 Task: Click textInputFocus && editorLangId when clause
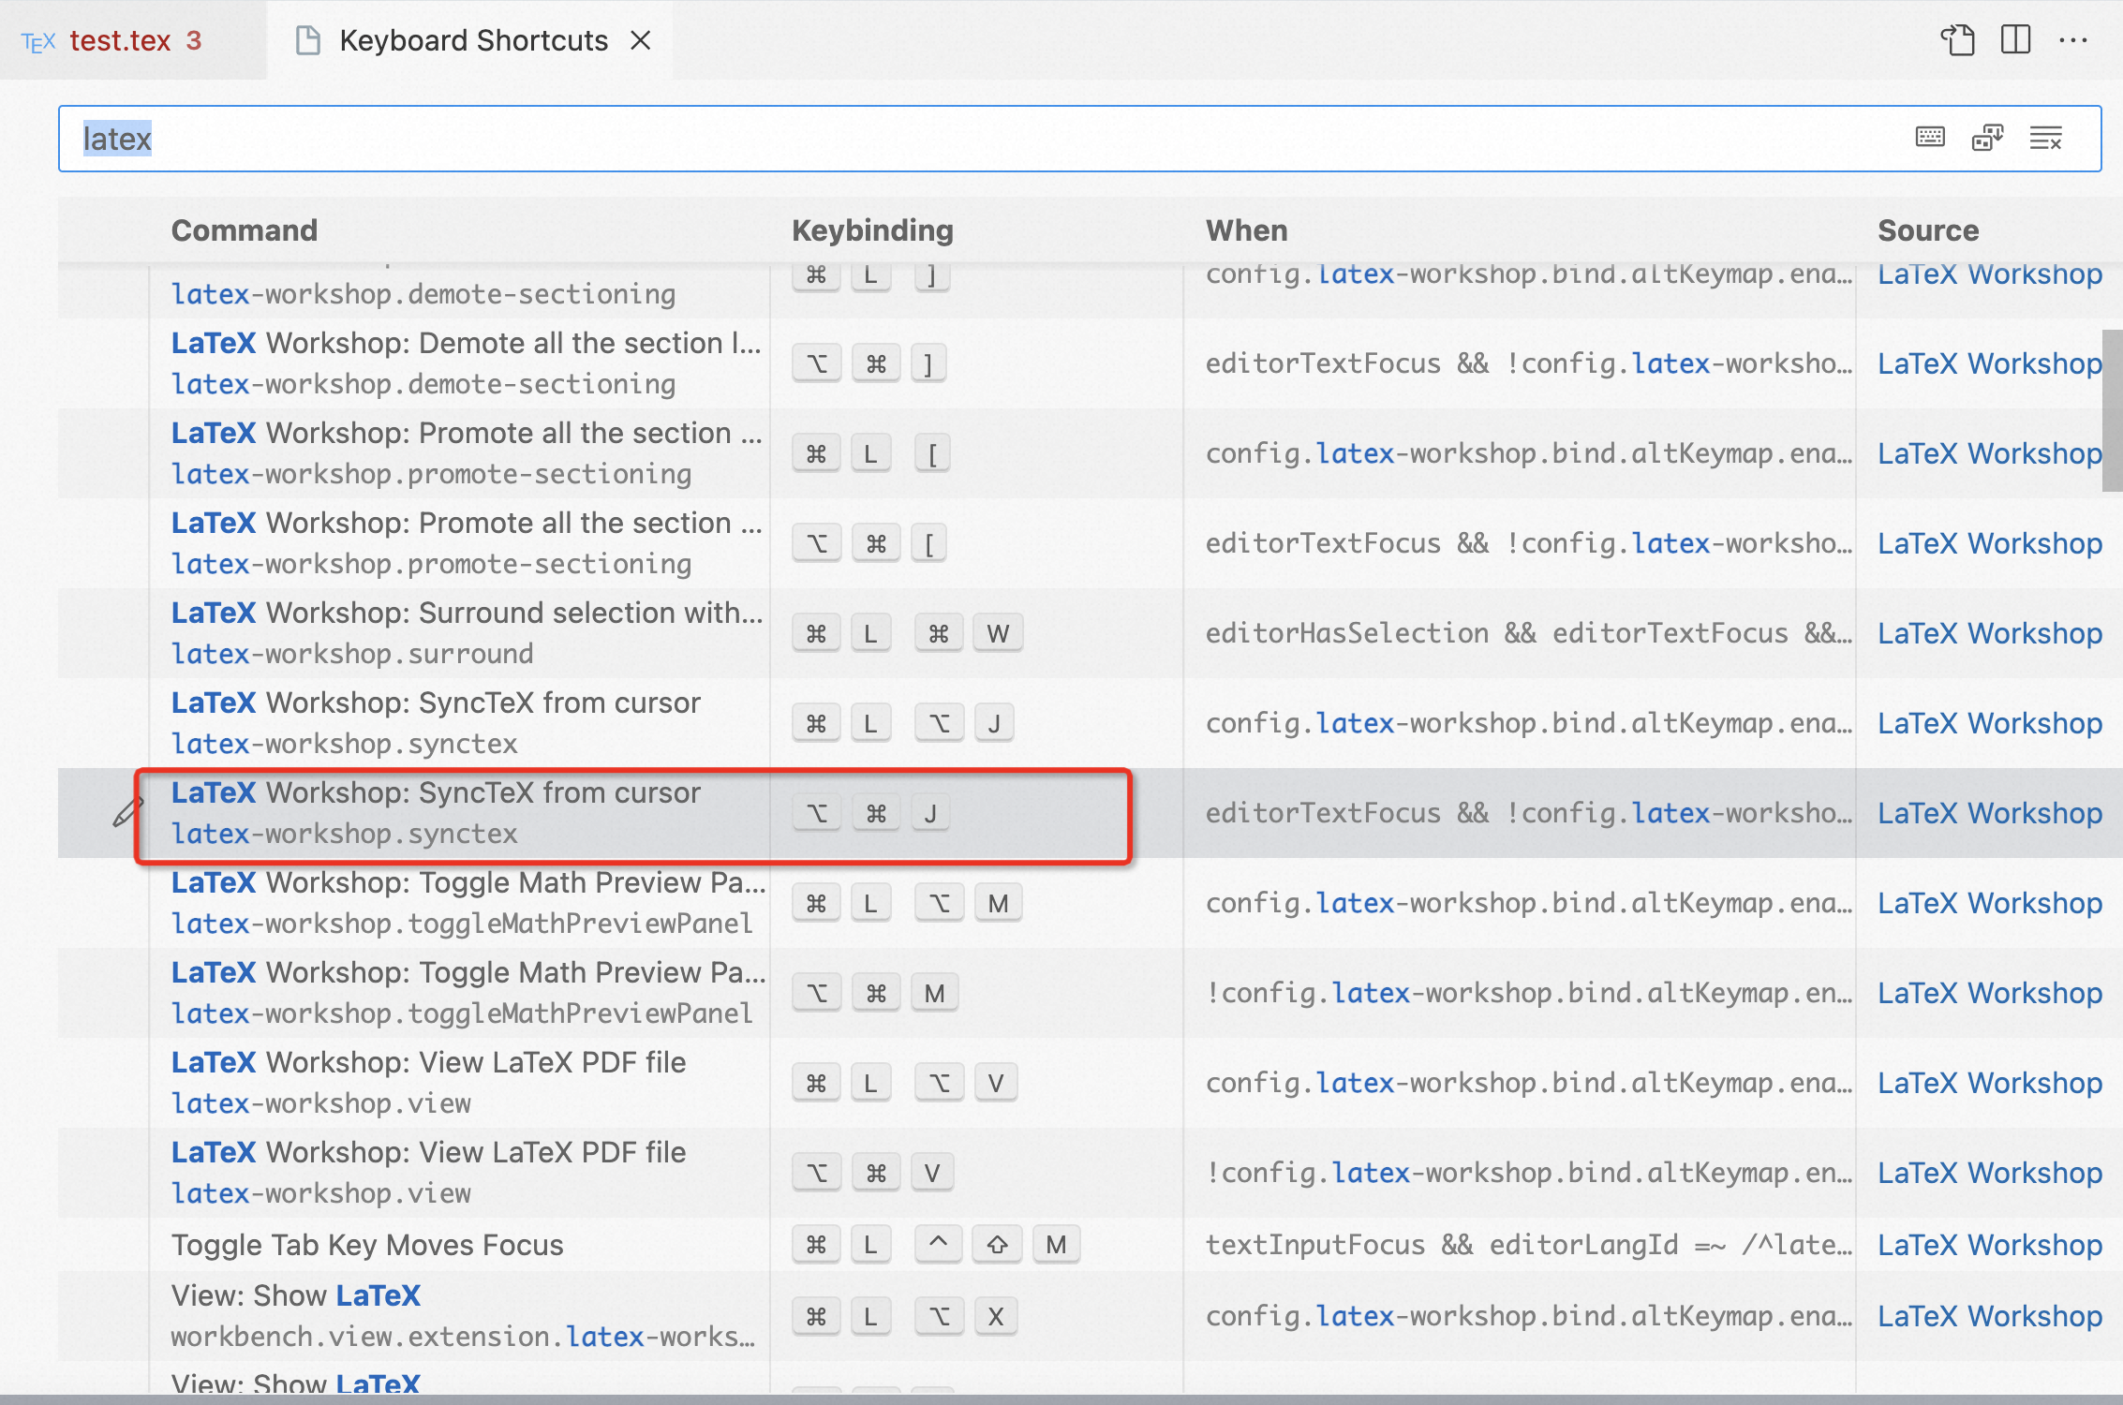point(1528,1244)
